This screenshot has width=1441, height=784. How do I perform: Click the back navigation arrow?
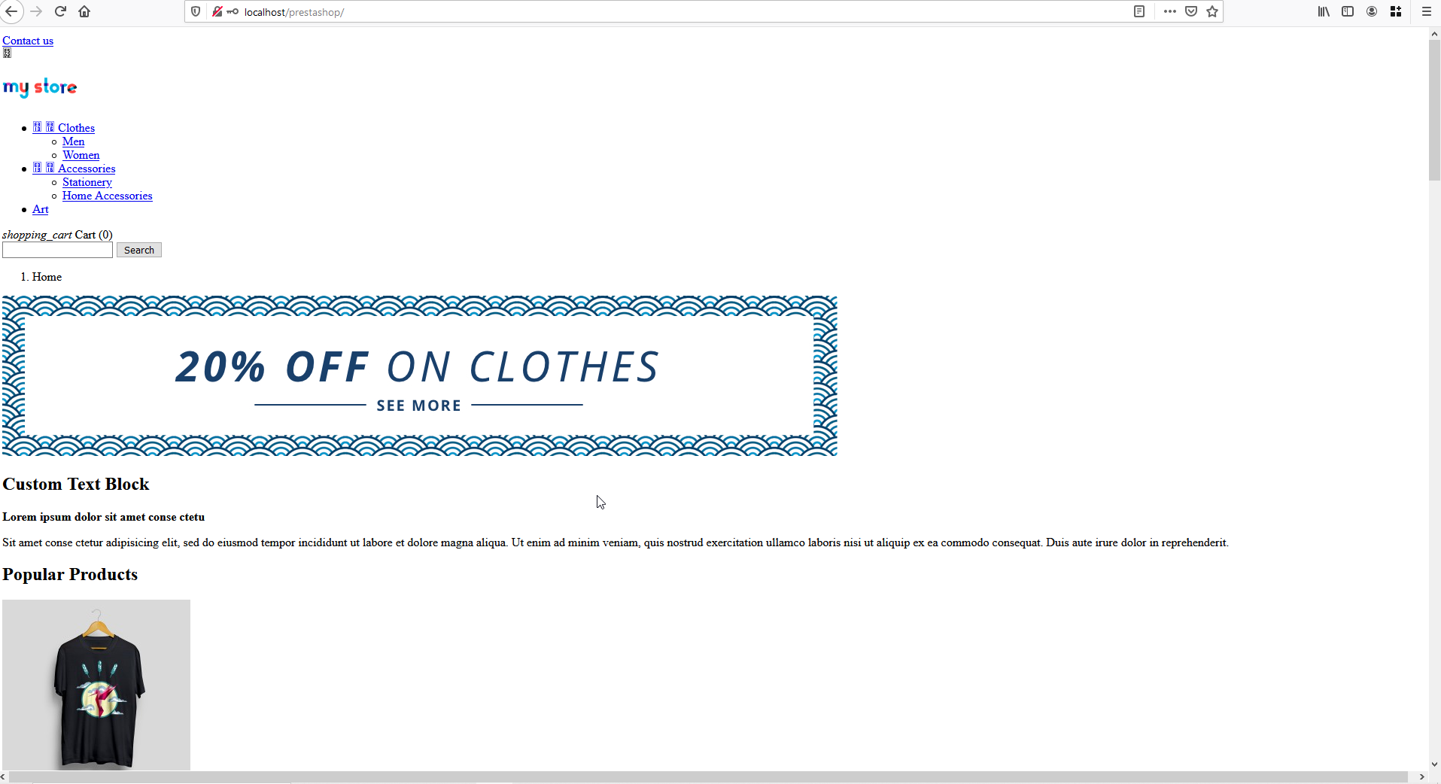tap(11, 11)
